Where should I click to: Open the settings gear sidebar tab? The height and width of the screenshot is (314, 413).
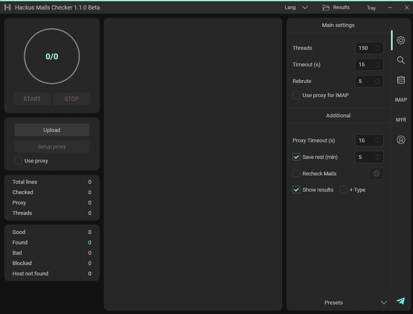tap(401, 40)
